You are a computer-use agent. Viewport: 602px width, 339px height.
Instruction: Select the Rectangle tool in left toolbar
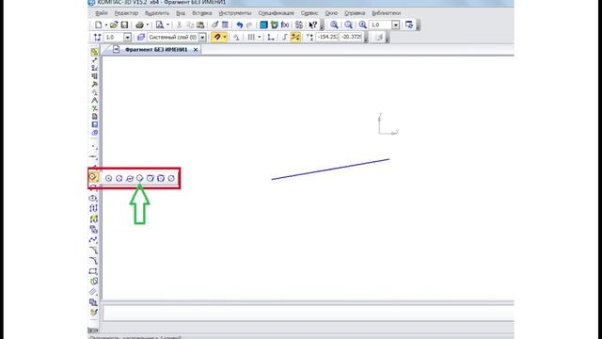pos(93,271)
